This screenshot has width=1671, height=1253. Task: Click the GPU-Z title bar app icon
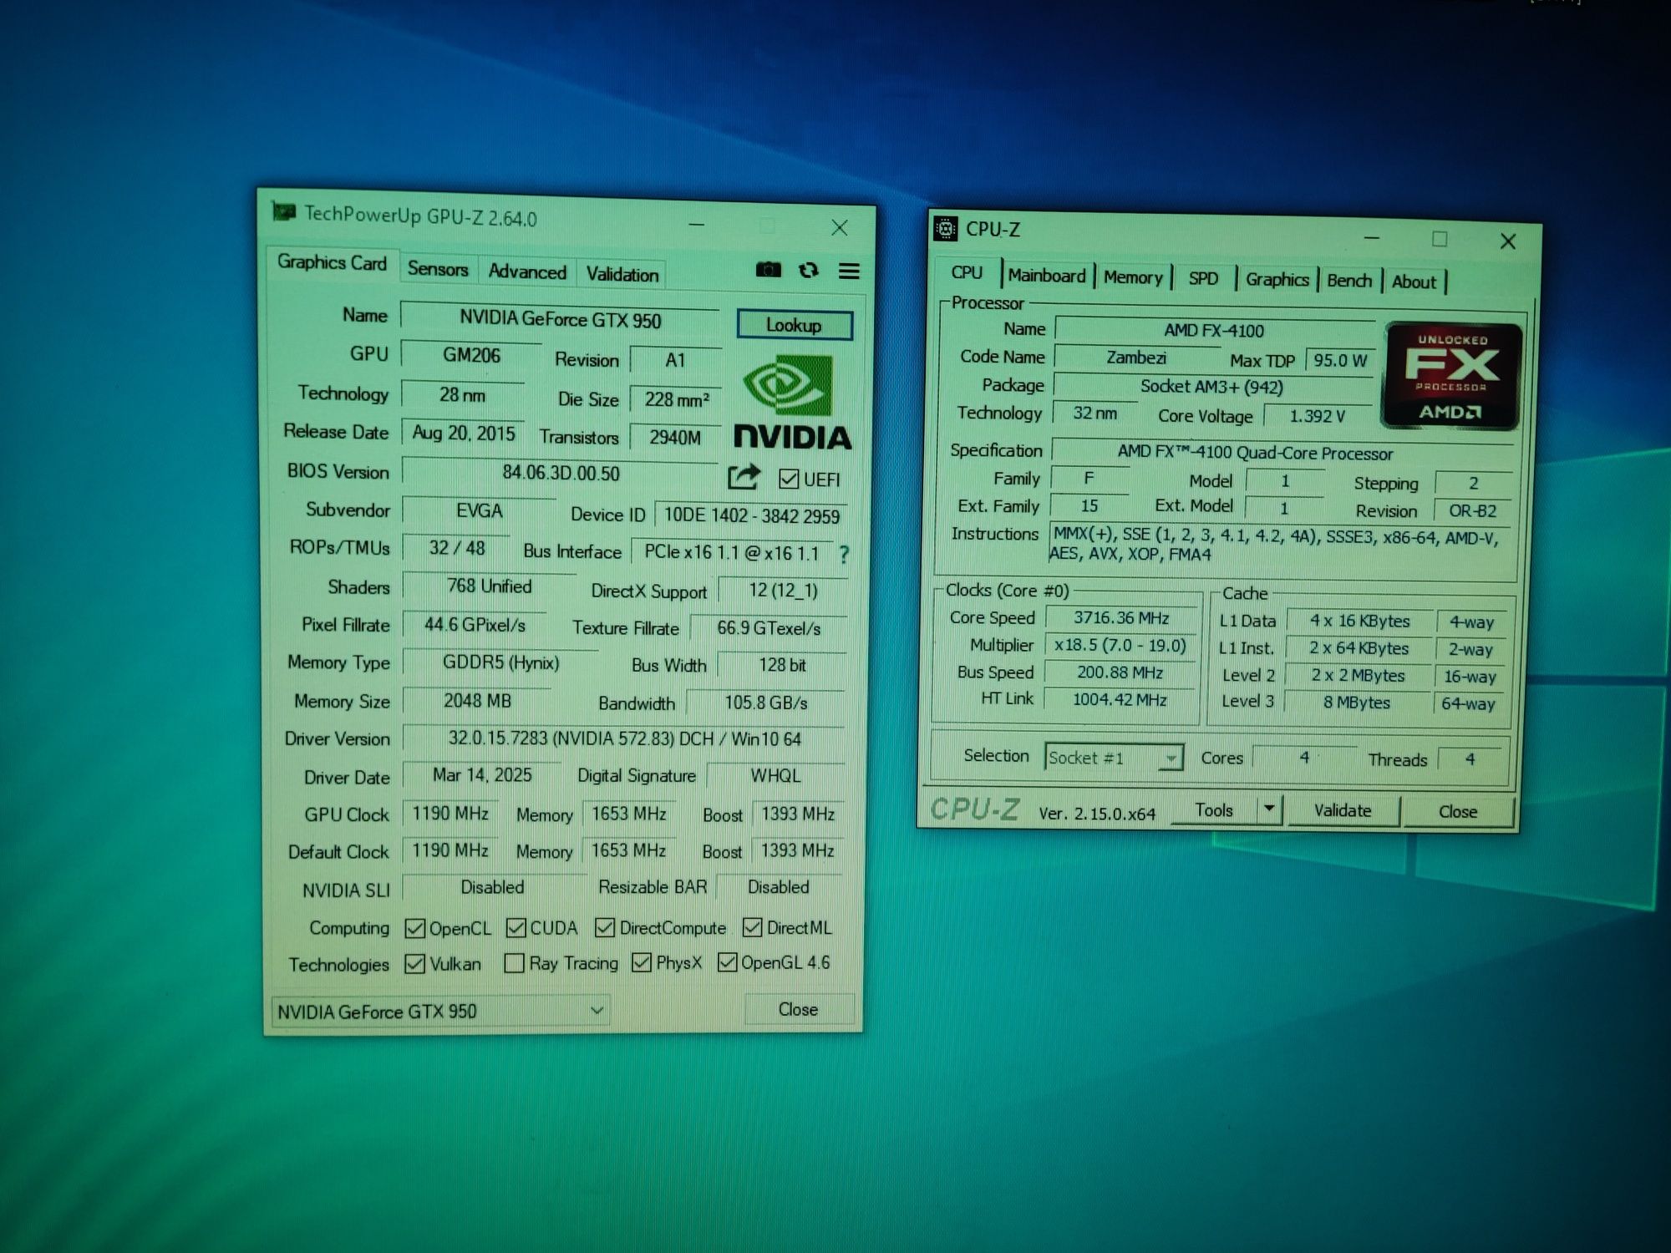tap(284, 212)
